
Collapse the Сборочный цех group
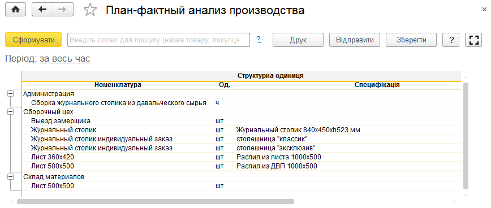pos(10,112)
